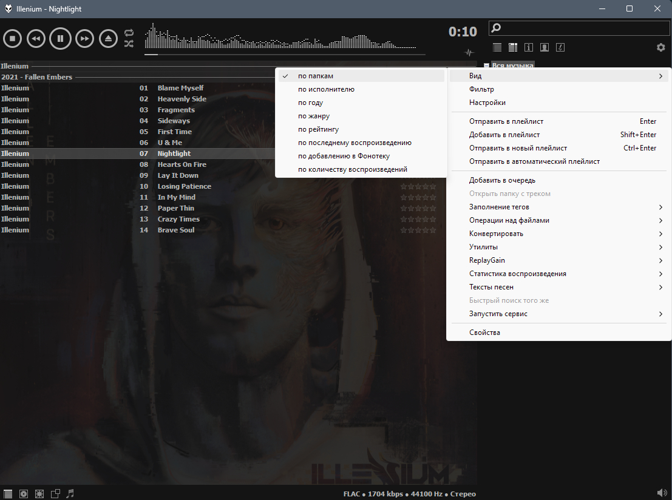Skip to the next track
The width and height of the screenshot is (672, 500).
[x=84, y=39]
